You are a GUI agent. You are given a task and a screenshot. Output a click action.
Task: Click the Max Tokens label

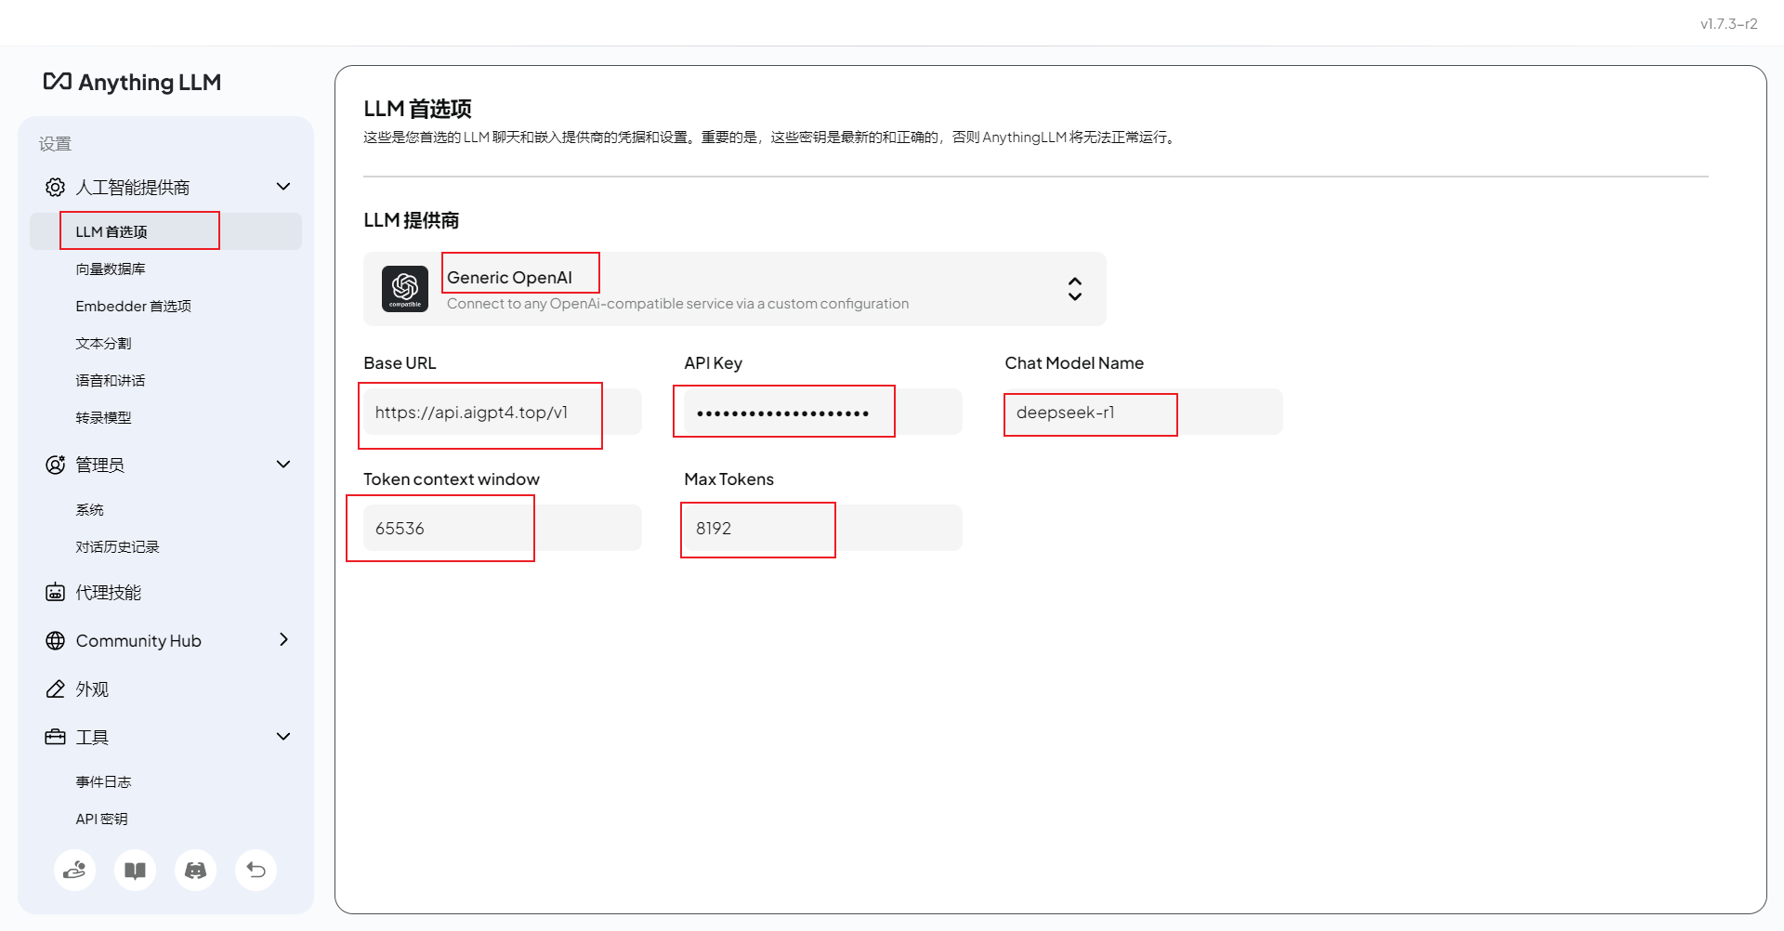[729, 479]
